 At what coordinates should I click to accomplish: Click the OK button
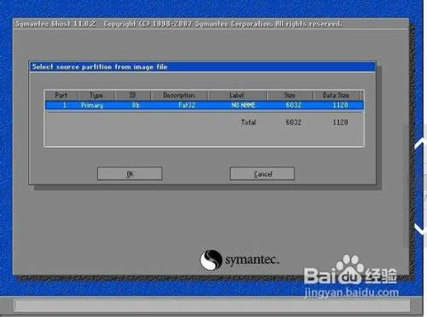click(130, 173)
